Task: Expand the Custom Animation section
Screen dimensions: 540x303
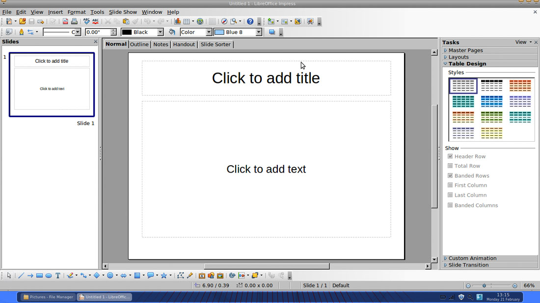Action: (472, 258)
